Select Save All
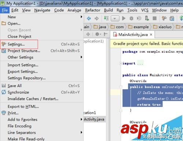The width and height of the screenshot is (183, 141). pos(42,86)
